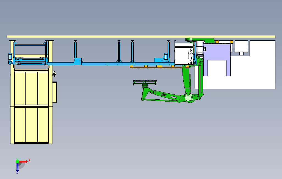The height and width of the screenshot is (179, 282).
Task: Click the ABB logo on the robot forearm
Action: coord(164,94)
